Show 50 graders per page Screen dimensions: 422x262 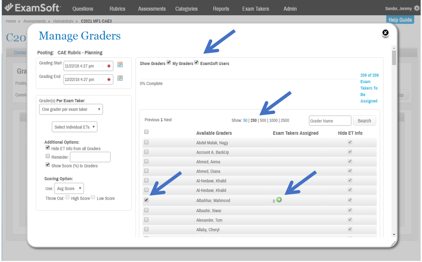245,120
